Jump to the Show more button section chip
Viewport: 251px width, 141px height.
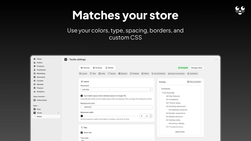pos(176,74)
